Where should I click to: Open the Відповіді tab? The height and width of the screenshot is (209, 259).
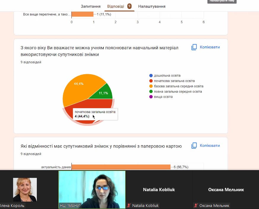[x=115, y=6]
